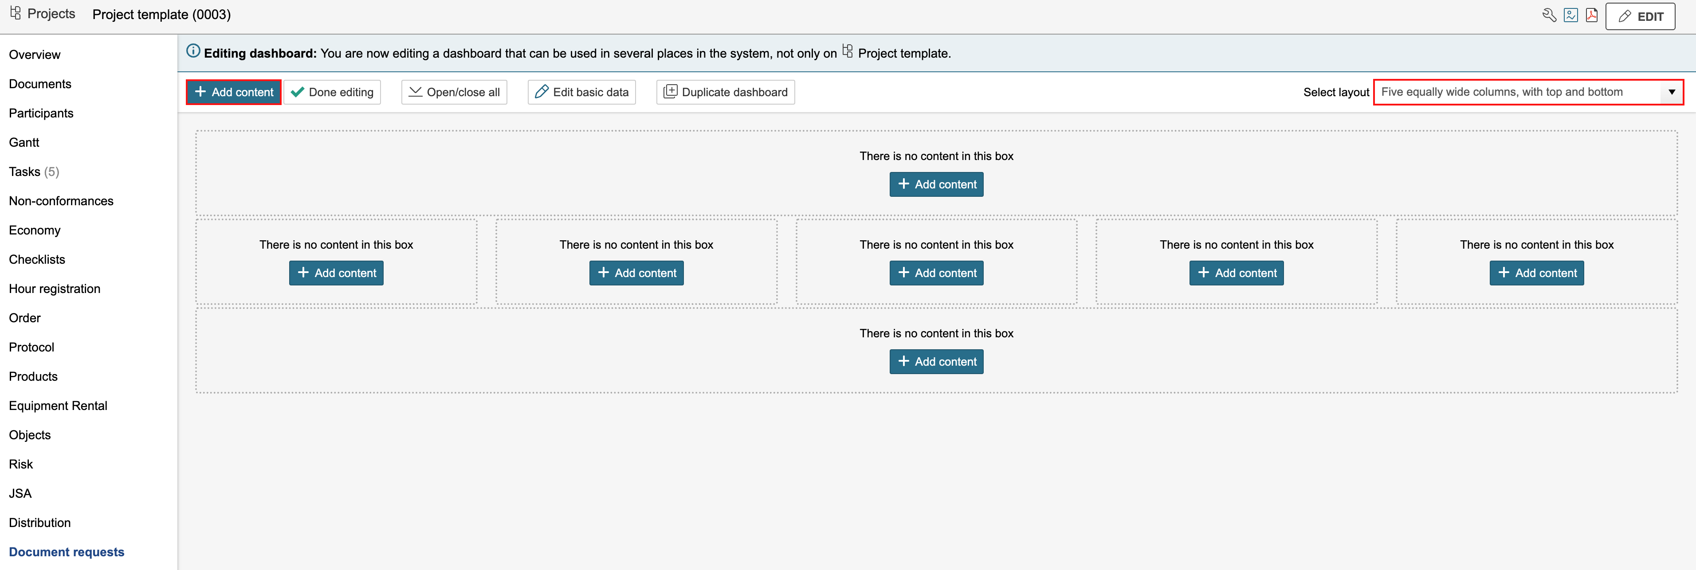The image size is (1696, 570).
Task: Open the Select layout dropdown
Action: click(x=1514, y=92)
